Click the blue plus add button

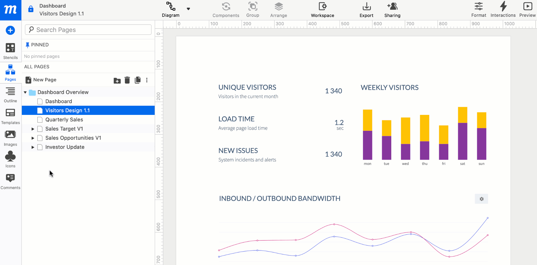(10, 30)
